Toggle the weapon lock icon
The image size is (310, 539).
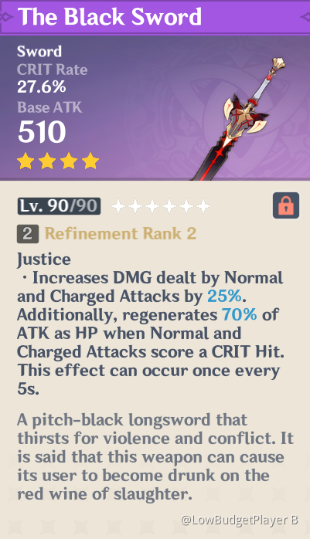pyautogui.click(x=286, y=205)
